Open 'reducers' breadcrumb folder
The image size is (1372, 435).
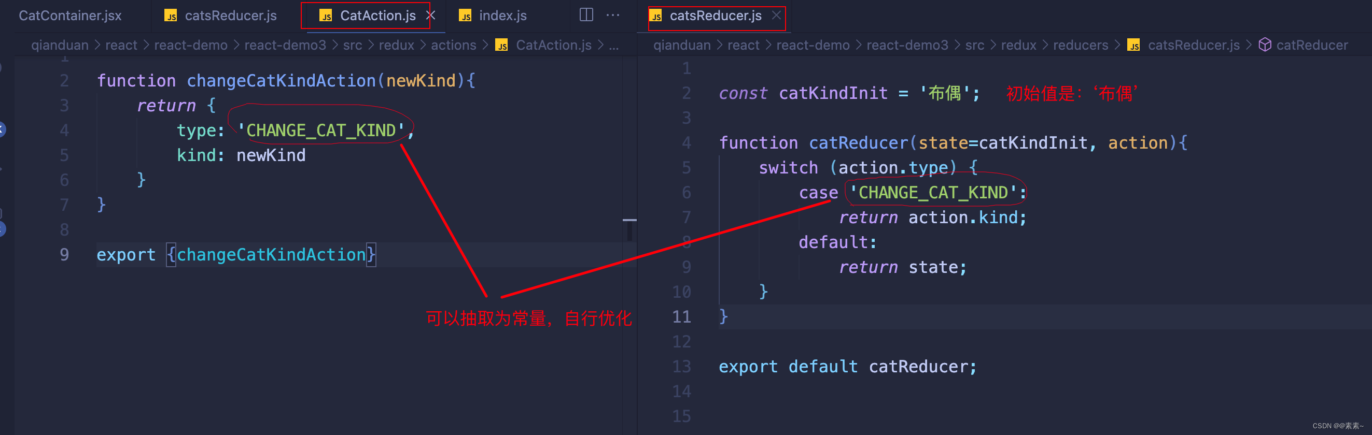tap(1080, 45)
